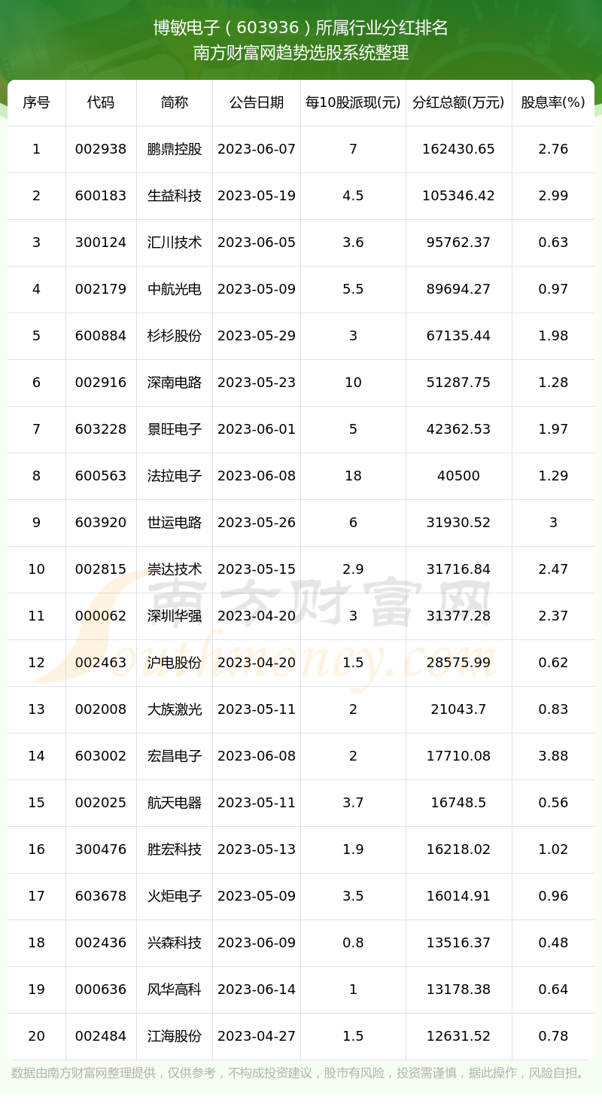Click stock code 600183

(101, 196)
